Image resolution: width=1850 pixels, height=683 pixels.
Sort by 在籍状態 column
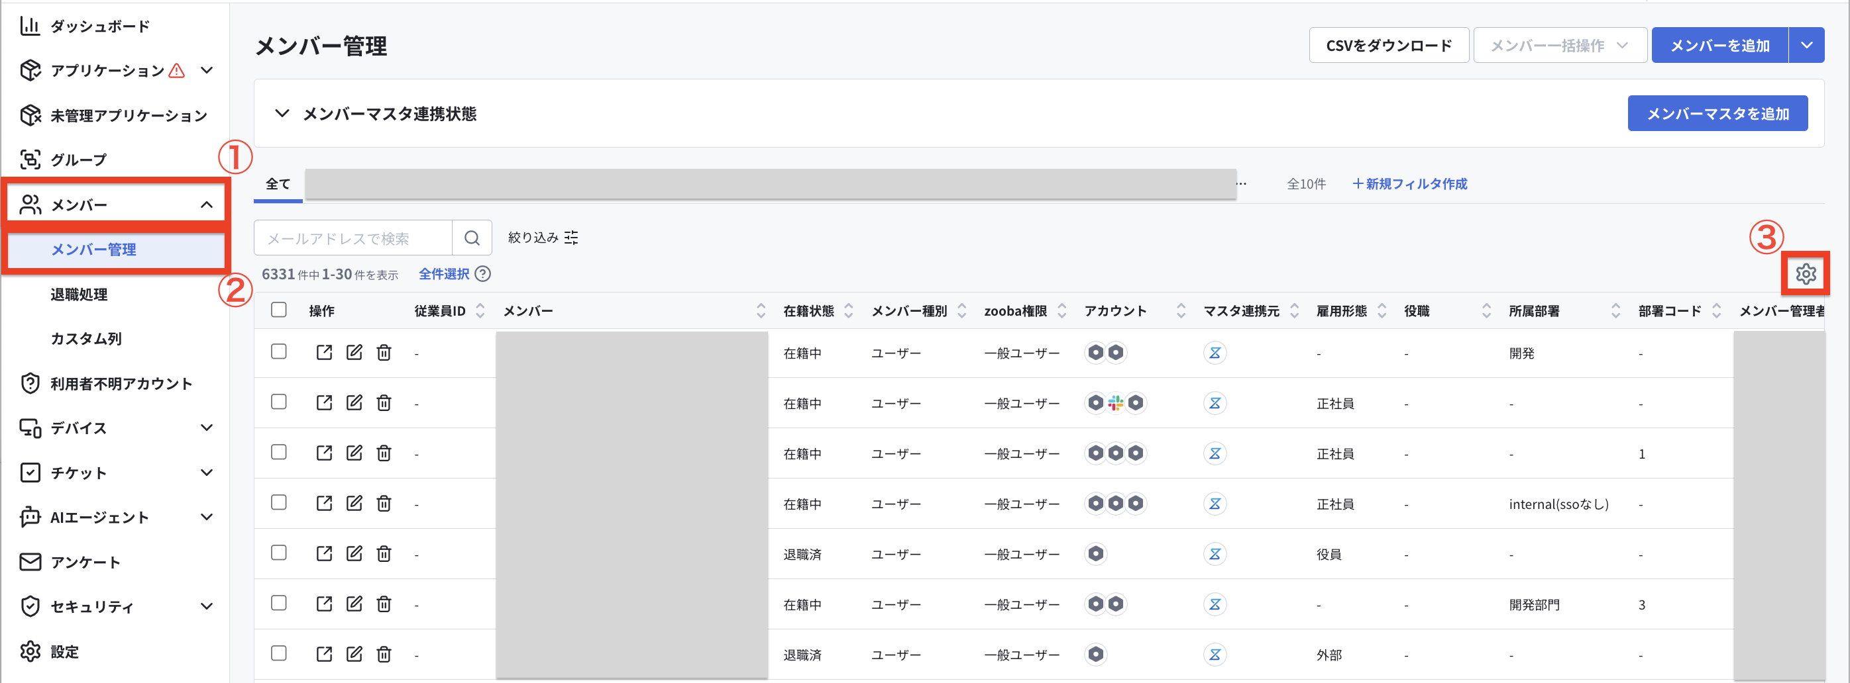(848, 310)
